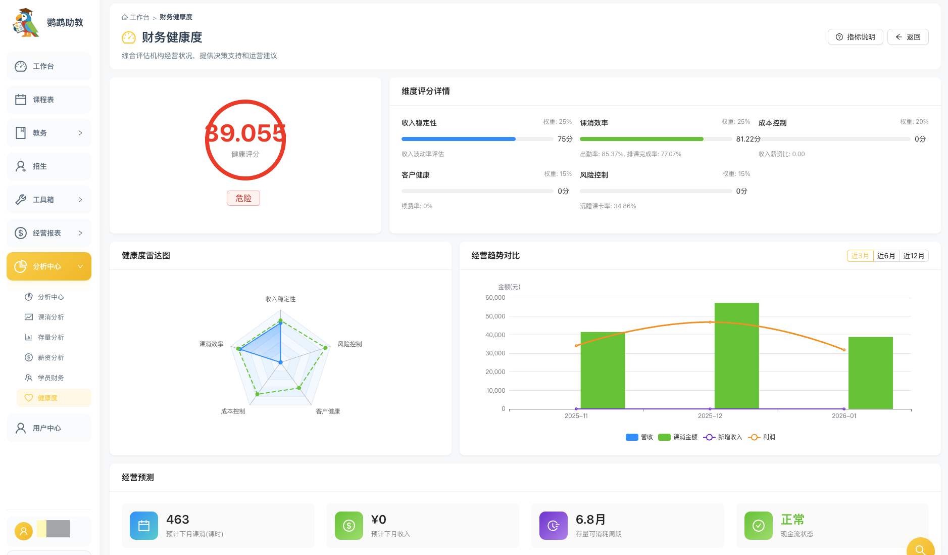
Task: Click the 返回 button
Action: click(x=908, y=37)
